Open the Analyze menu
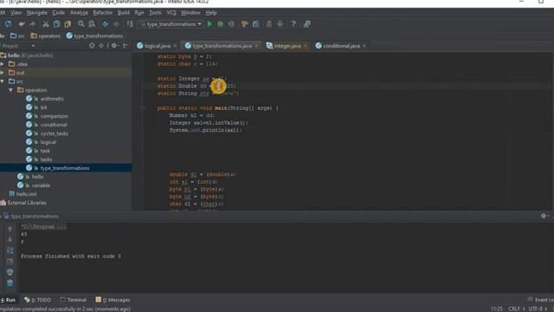 click(79, 13)
